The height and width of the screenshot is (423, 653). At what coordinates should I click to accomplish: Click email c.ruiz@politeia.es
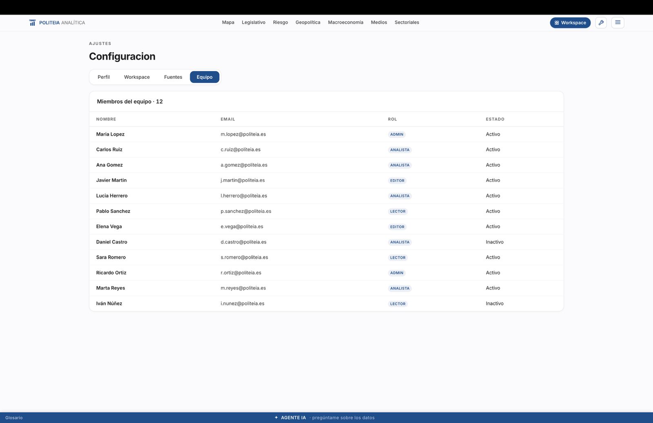pos(240,149)
